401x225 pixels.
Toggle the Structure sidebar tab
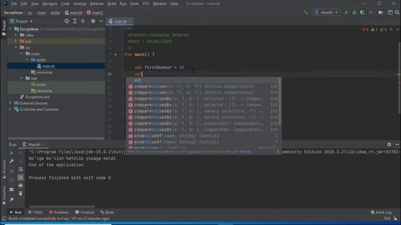click(4, 169)
